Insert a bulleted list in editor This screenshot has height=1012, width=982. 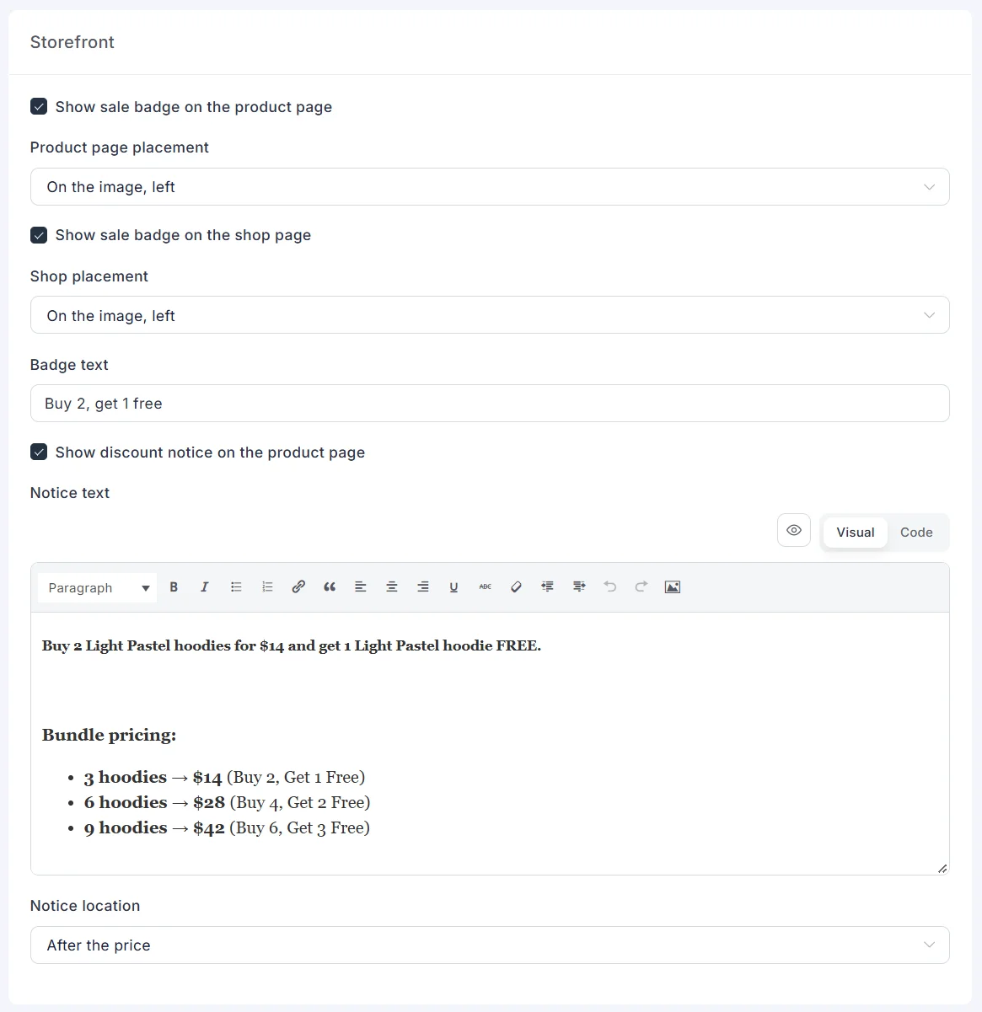pyautogui.click(x=236, y=587)
